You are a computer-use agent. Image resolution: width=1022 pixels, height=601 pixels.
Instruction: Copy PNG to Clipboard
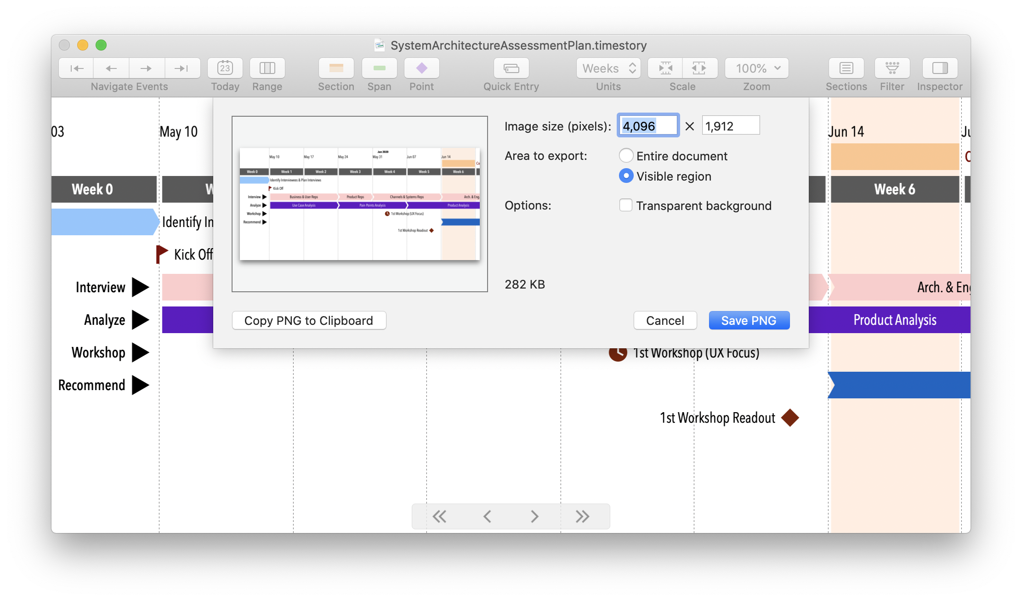click(x=308, y=320)
